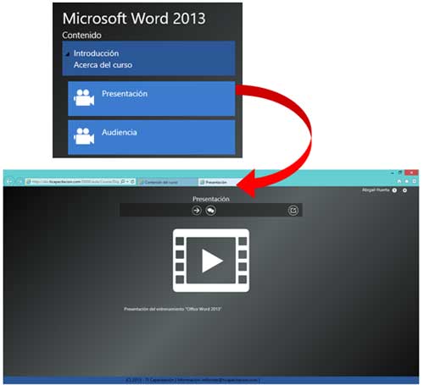Click the help icon next to user name
Screen dimensions: 424x385
394,190
